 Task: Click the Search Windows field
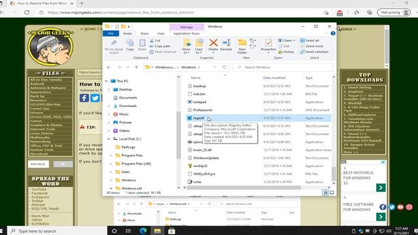283,67
